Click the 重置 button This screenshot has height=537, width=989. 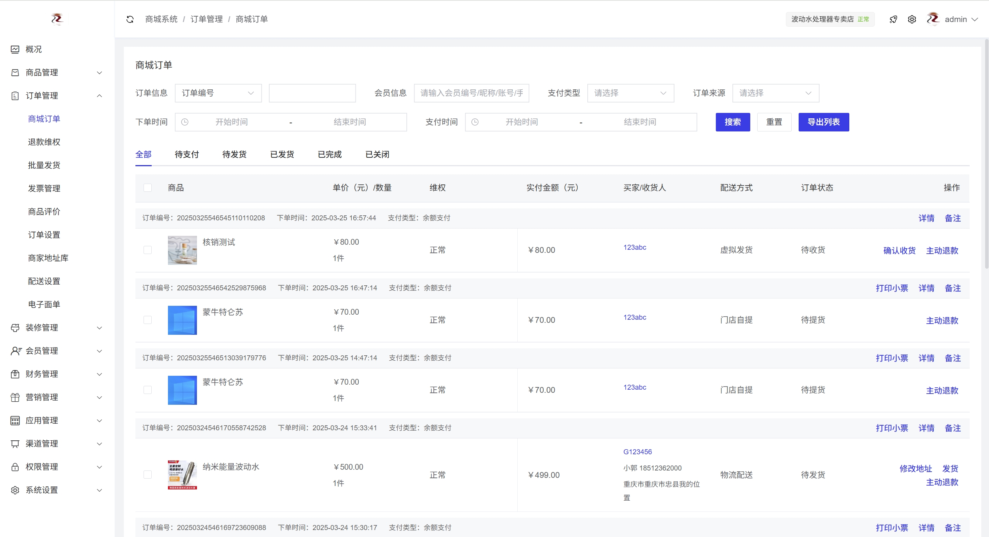pyautogui.click(x=774, y=122)
